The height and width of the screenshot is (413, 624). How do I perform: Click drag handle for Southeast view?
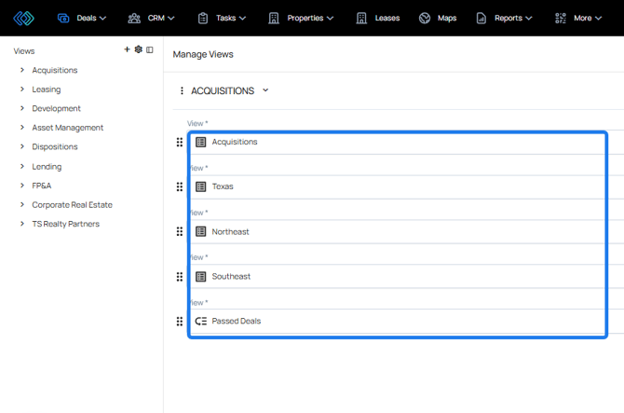tap(180, 276)
